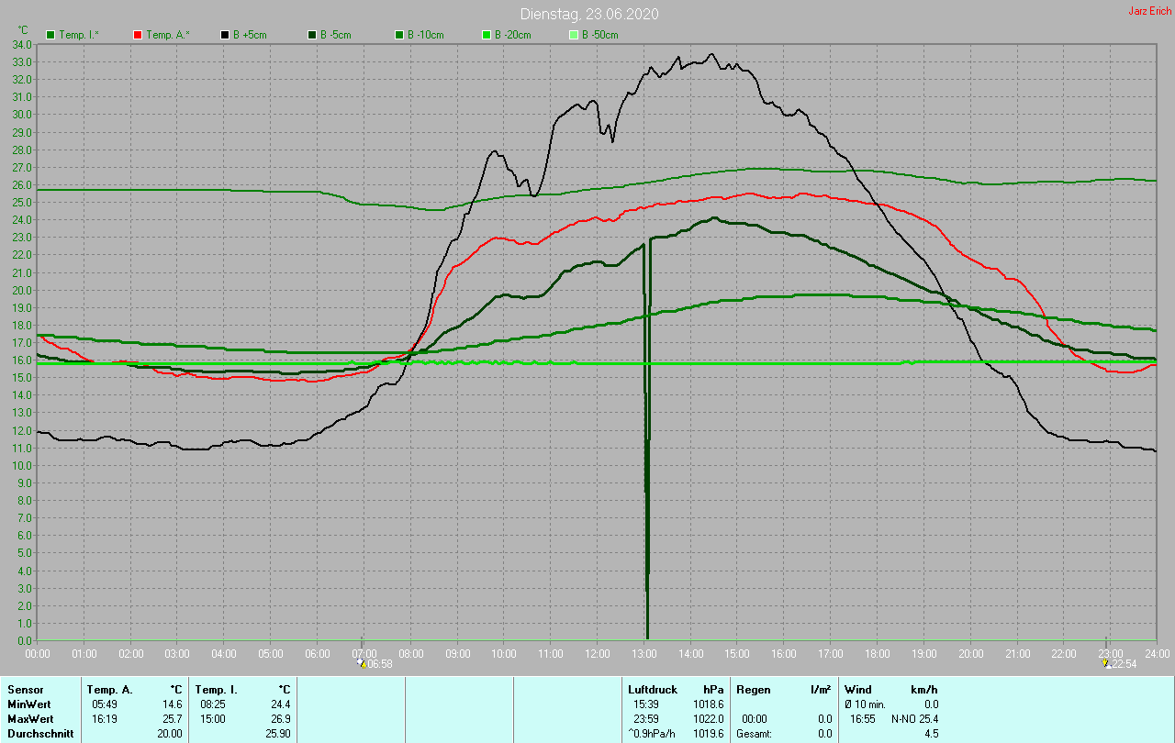The width and height of the screenshot is (1175, 743).
Task: Click the Dienstag 23.06.2020 chart title
Action: [588, 14]
